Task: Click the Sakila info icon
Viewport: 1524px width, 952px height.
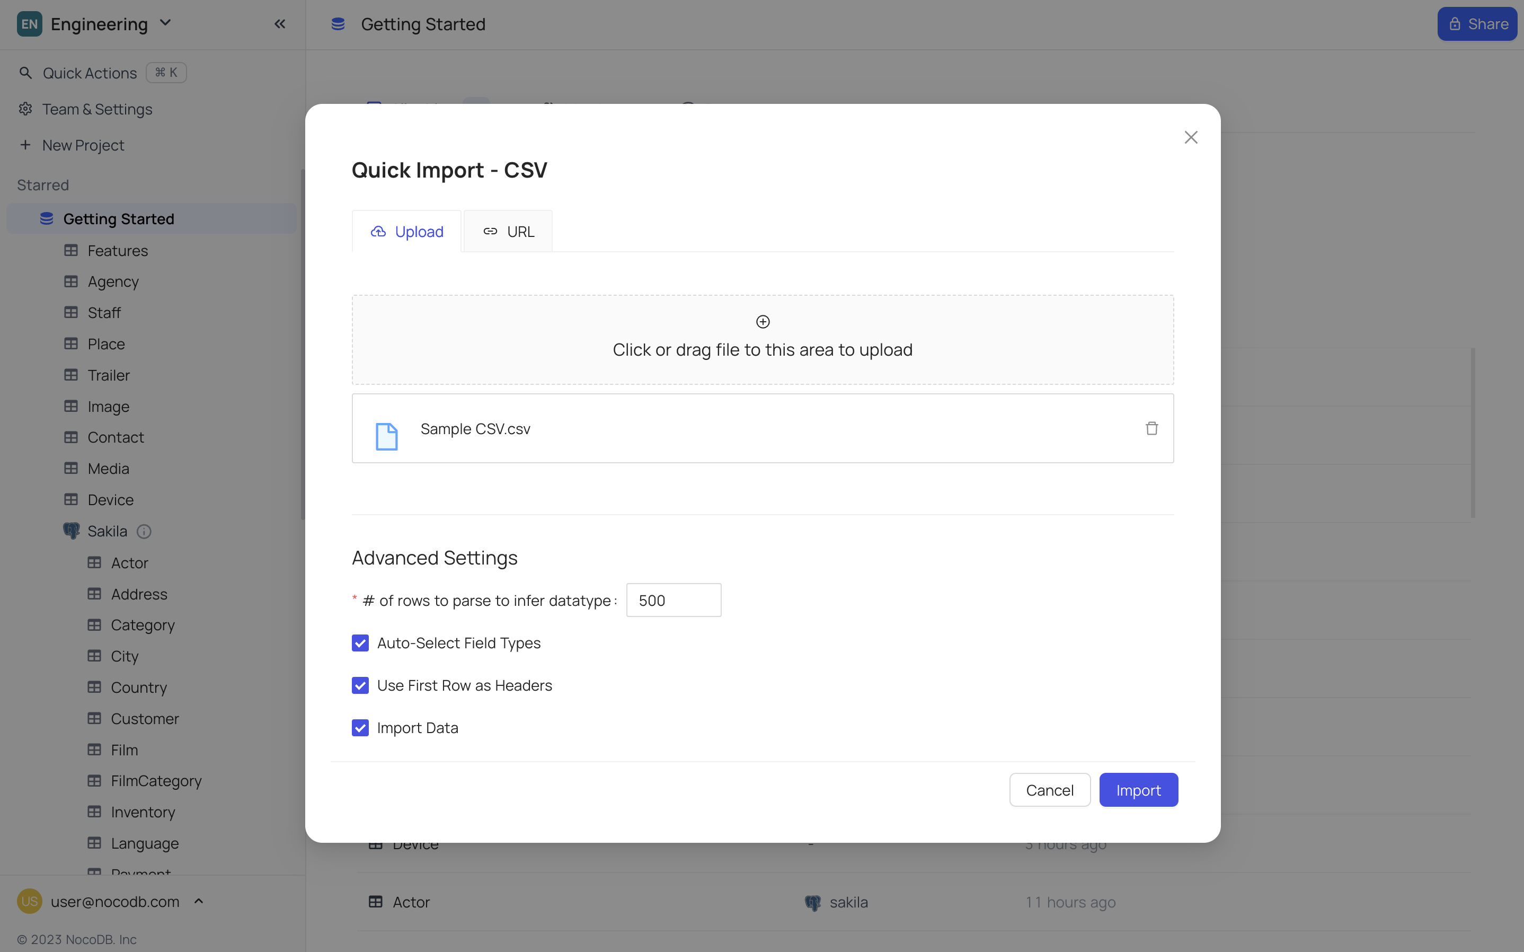Action: point(144,532)
